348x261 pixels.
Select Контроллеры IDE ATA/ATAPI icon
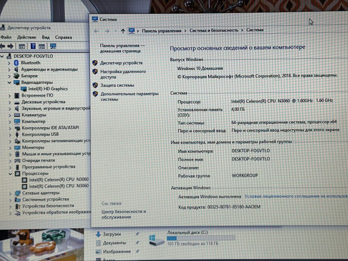click(17, 128)
